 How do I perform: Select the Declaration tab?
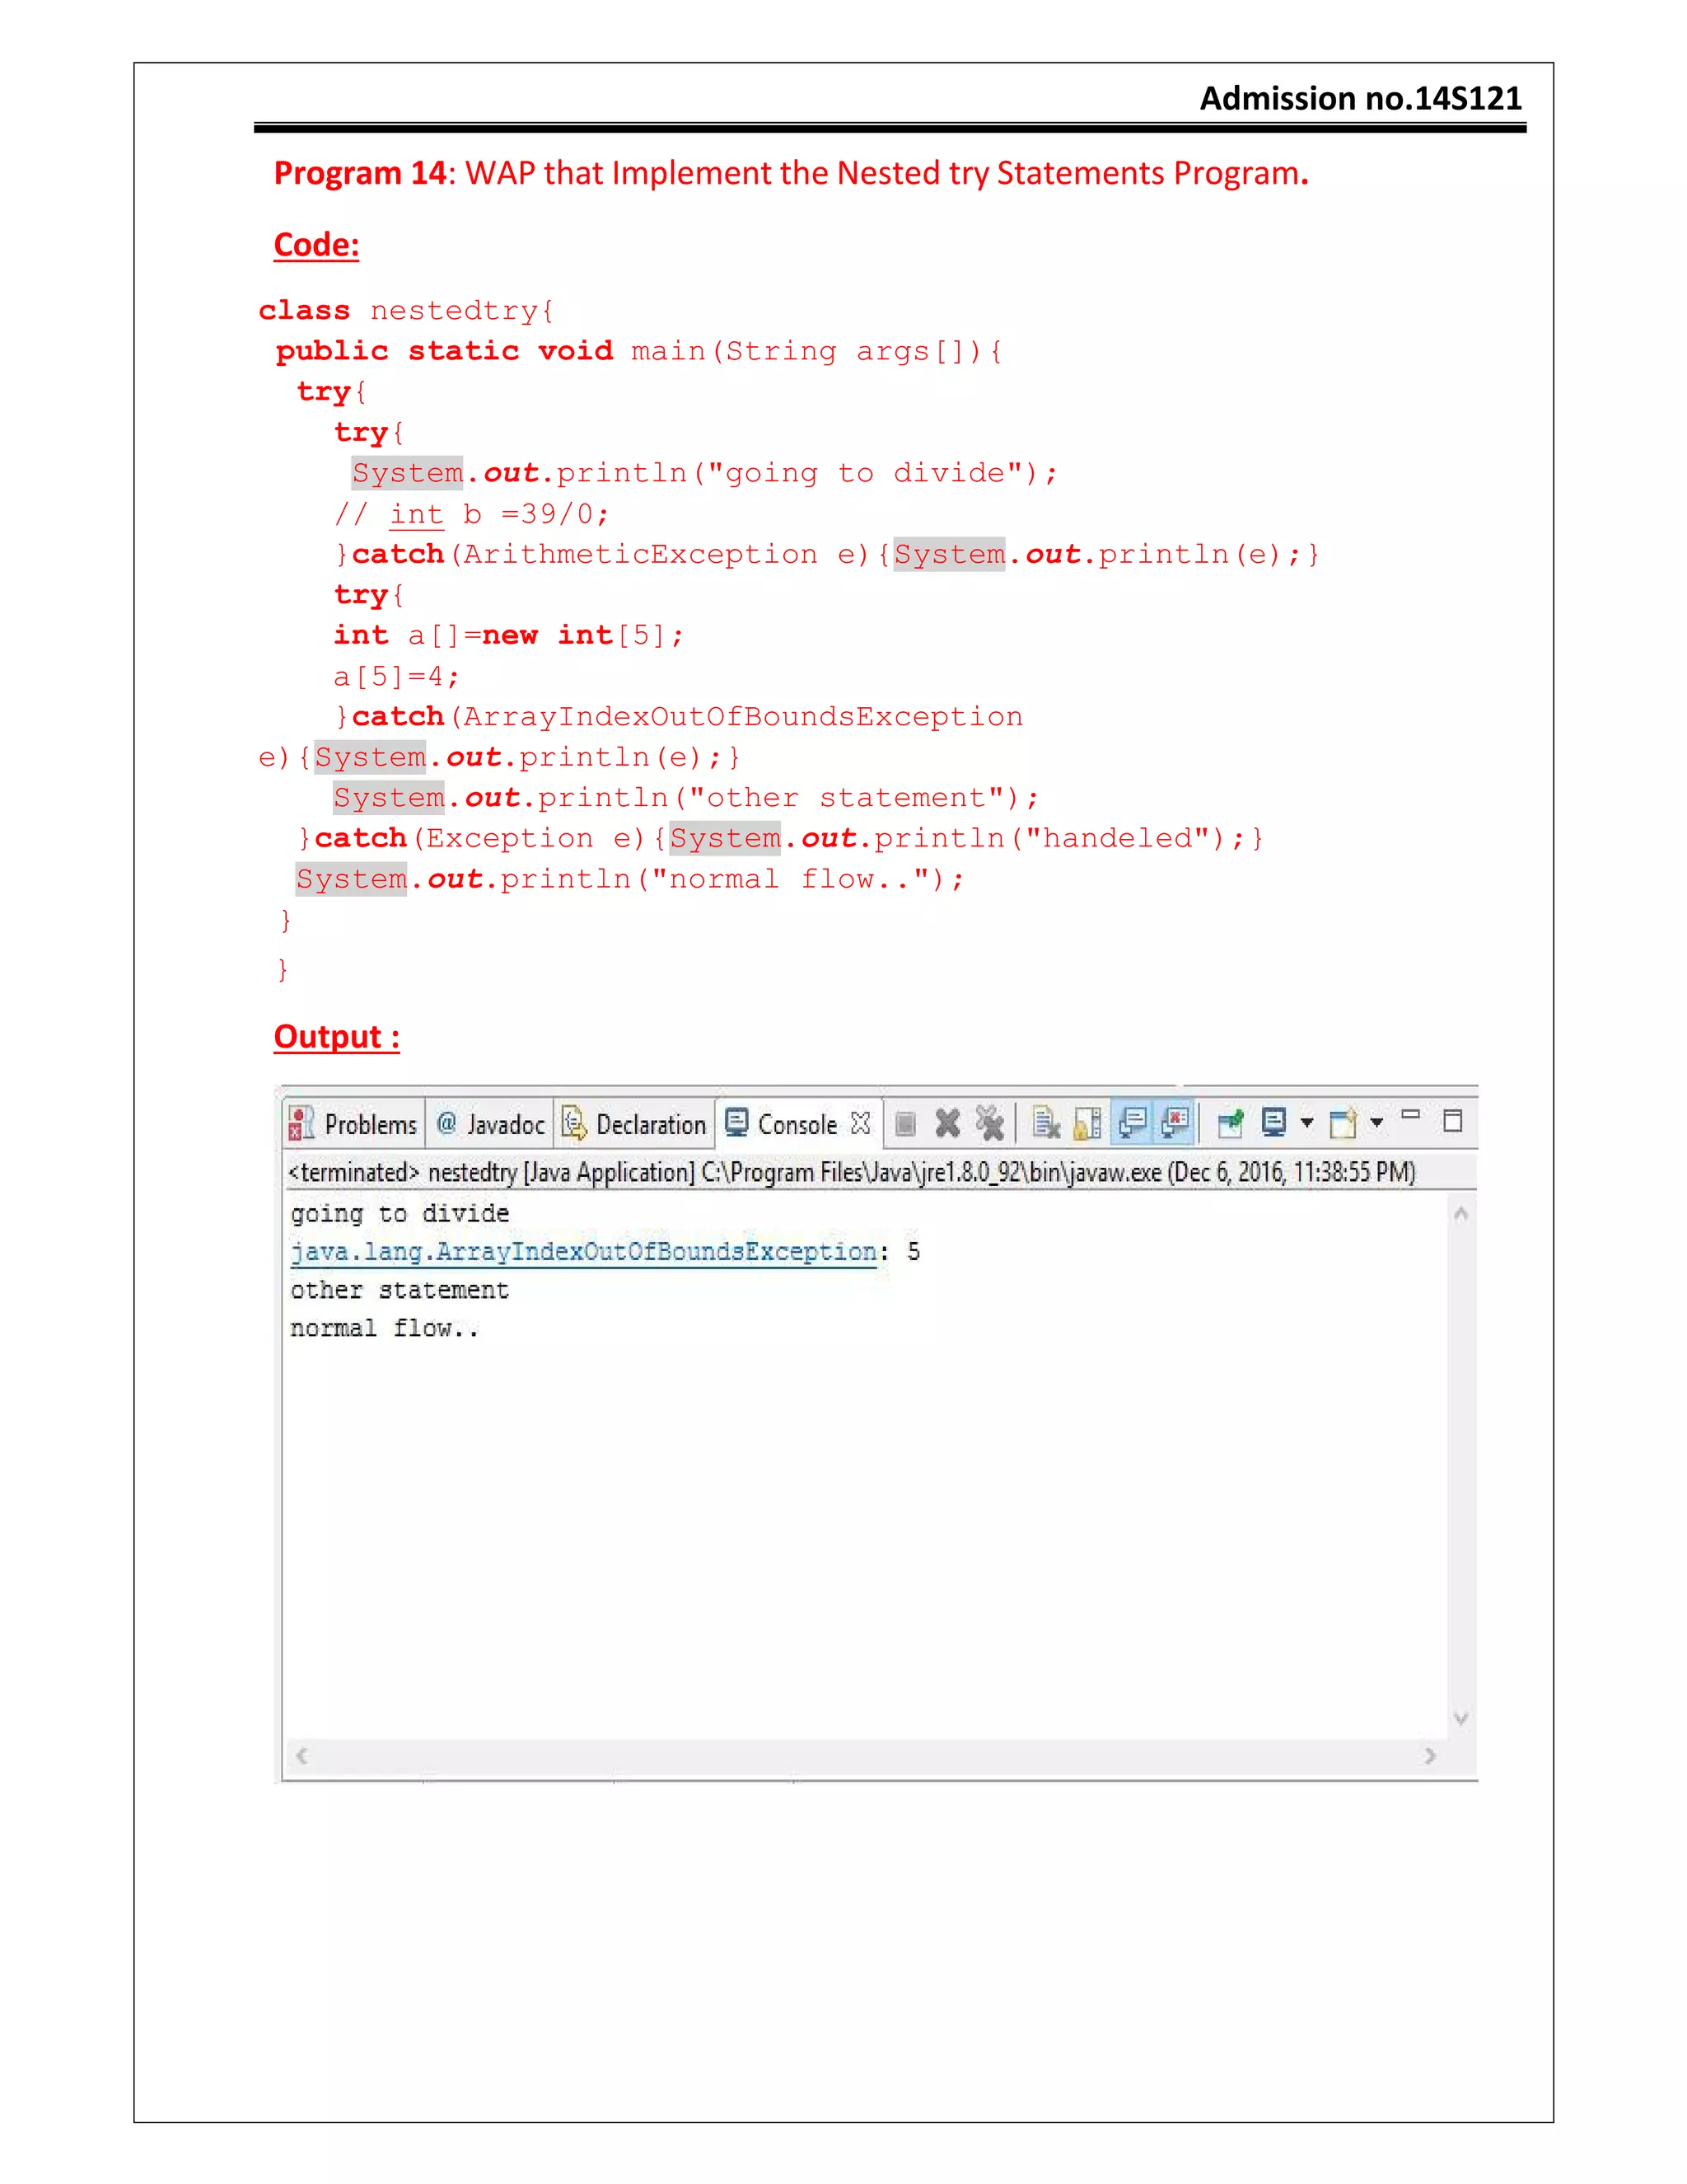[x=634, y=1124]
